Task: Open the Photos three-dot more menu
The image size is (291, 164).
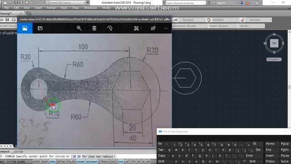Action: tap(166, 28)
